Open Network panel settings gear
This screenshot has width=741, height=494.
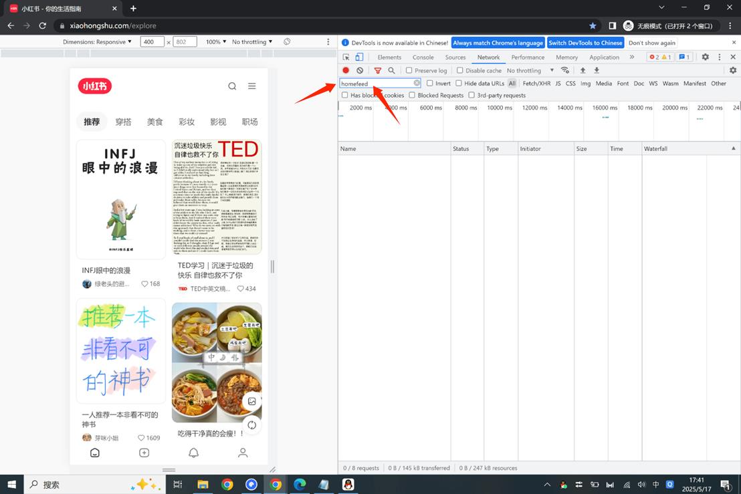pyautogui.click(x=733, y=70)
